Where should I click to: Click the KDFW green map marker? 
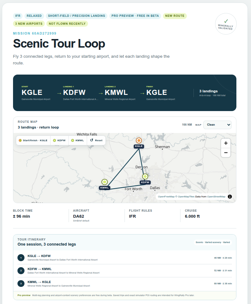point(145,176)
